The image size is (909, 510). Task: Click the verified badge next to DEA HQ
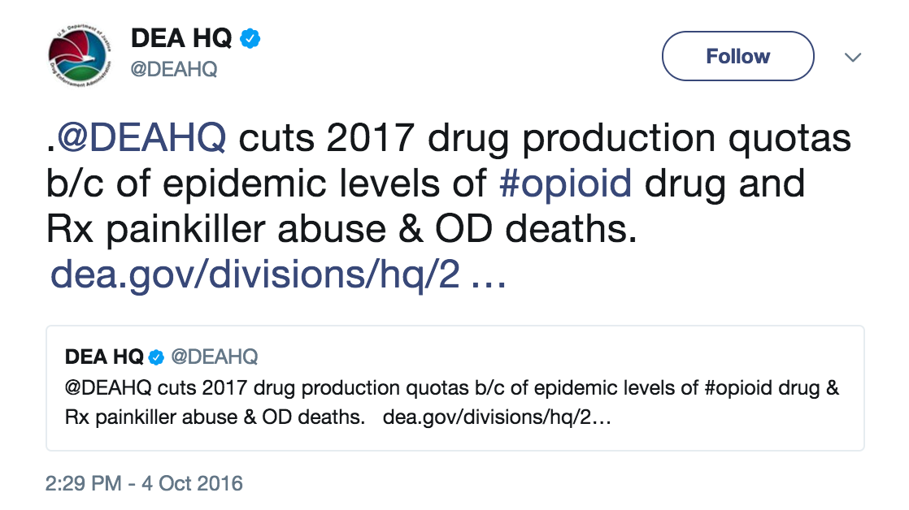(x=249, y=36)
